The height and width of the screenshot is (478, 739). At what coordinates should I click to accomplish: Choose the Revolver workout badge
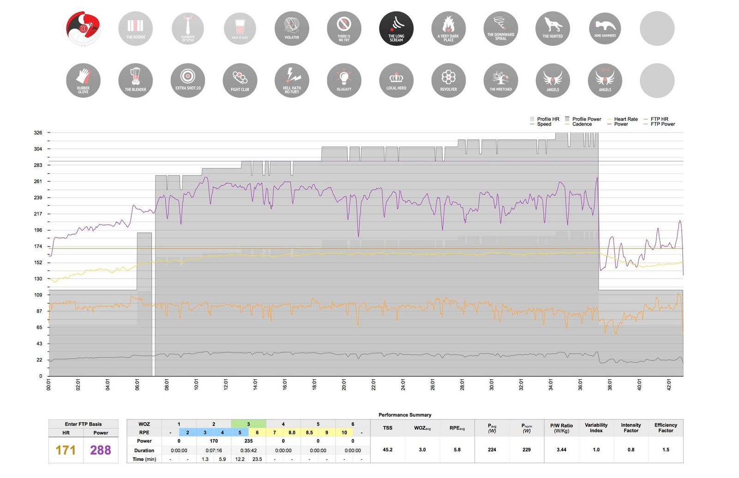(x=448, y=80)
